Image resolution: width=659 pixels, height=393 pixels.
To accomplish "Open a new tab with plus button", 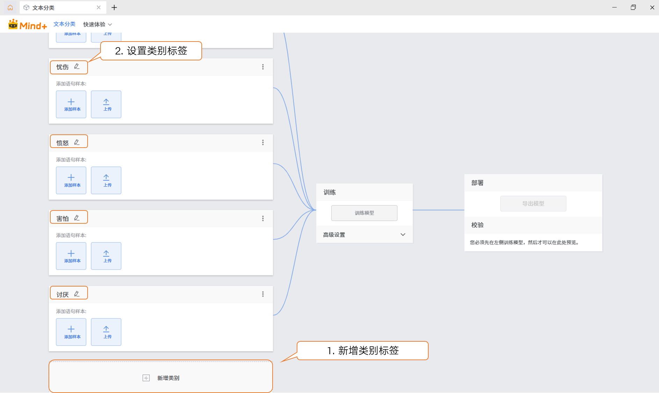I will tap(114, 7).
